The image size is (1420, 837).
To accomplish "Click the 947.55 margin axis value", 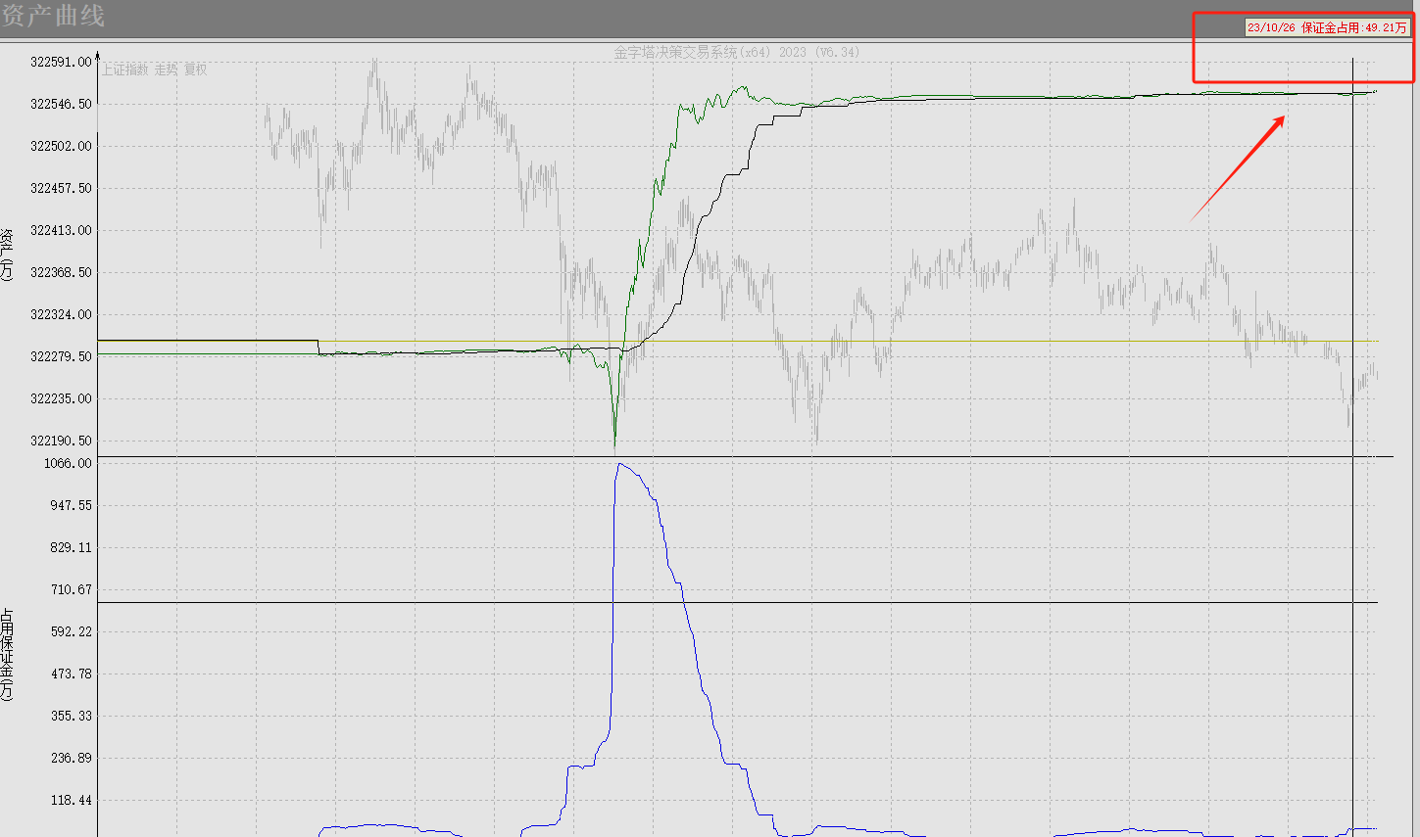I will pos(71,505).
